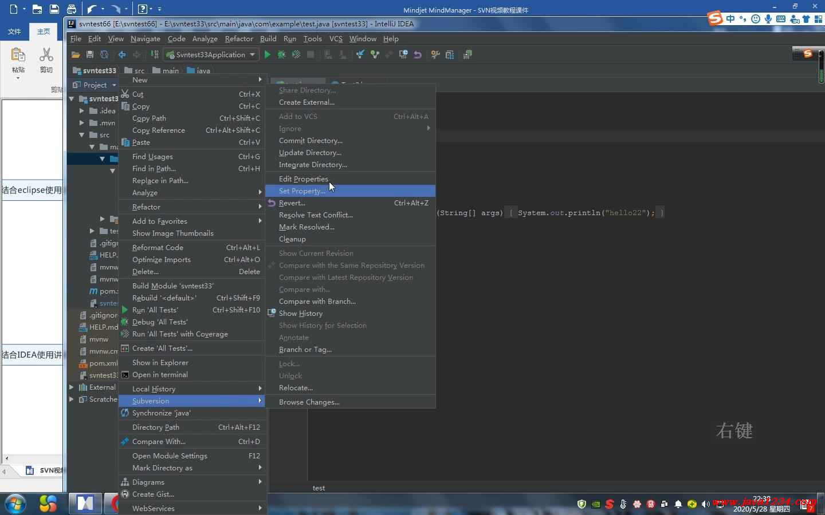Click the MindManager Print icon
Viewport: 825px width, 515px height.
(x=71, y=9)
